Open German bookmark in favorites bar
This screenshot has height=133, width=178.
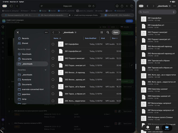pyautogui.click(x=52, y=11)
